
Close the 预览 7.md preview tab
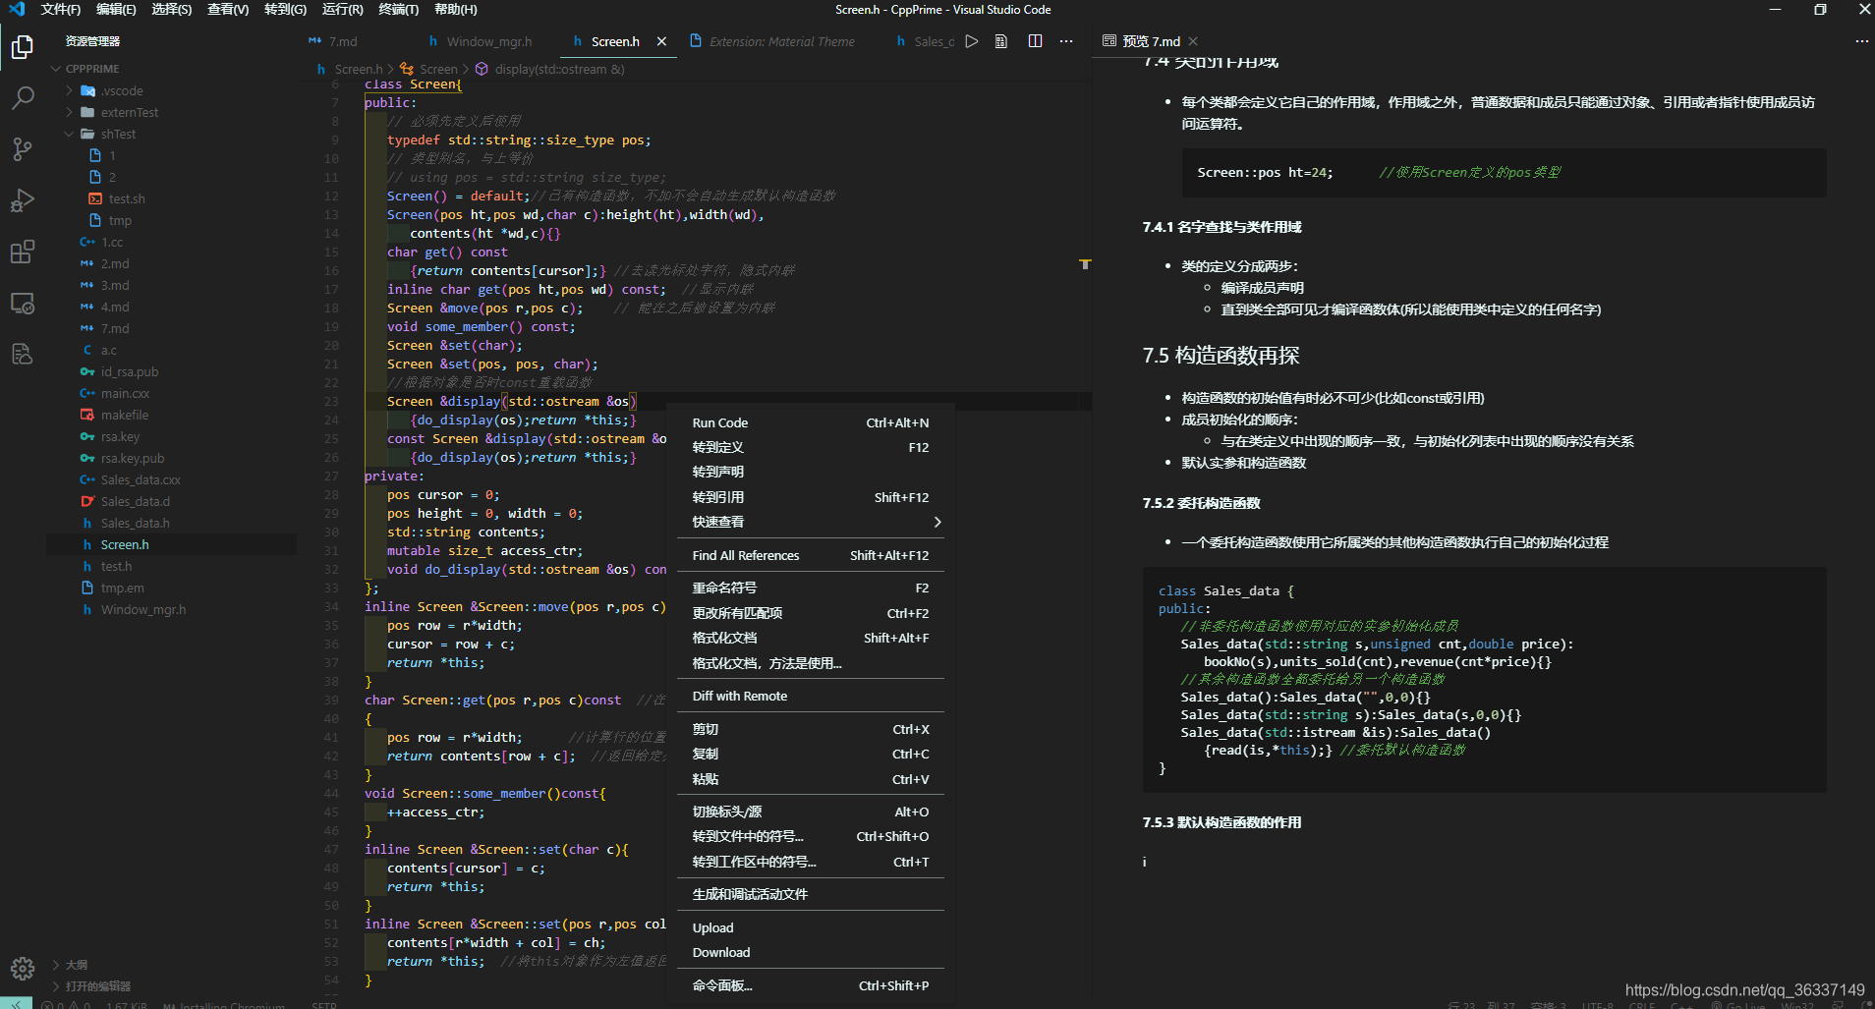(1193, 41)
